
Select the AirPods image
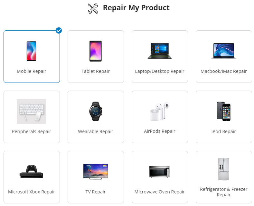click(x=160, y=111)
